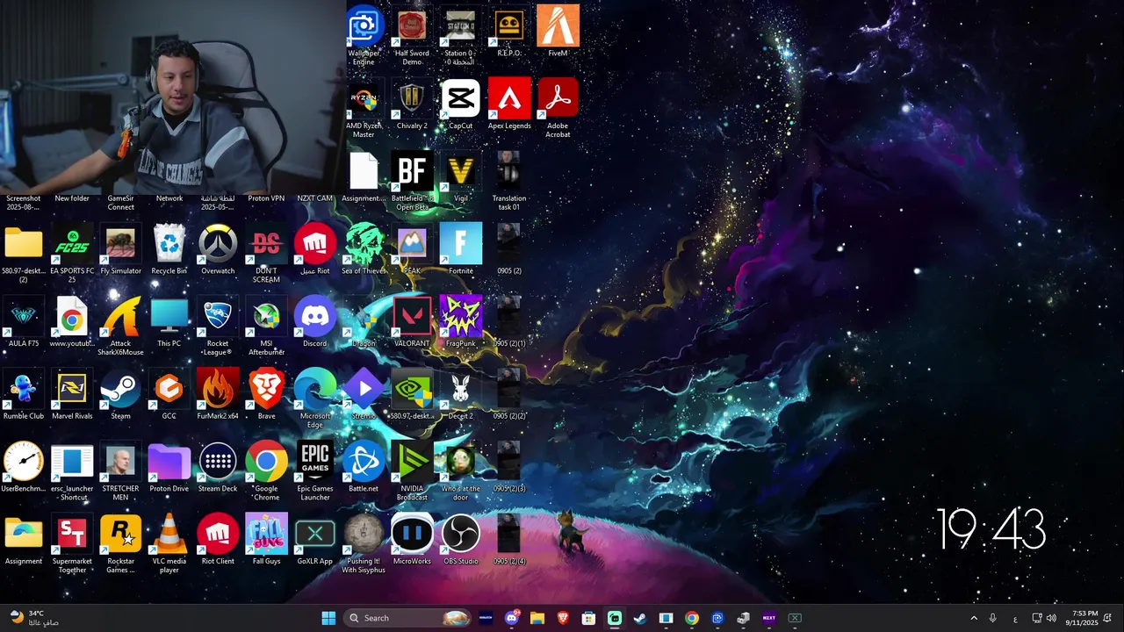Select the VALORANT desktop icon
This screenshot has height=632, width=1124.
click(412, 318)
